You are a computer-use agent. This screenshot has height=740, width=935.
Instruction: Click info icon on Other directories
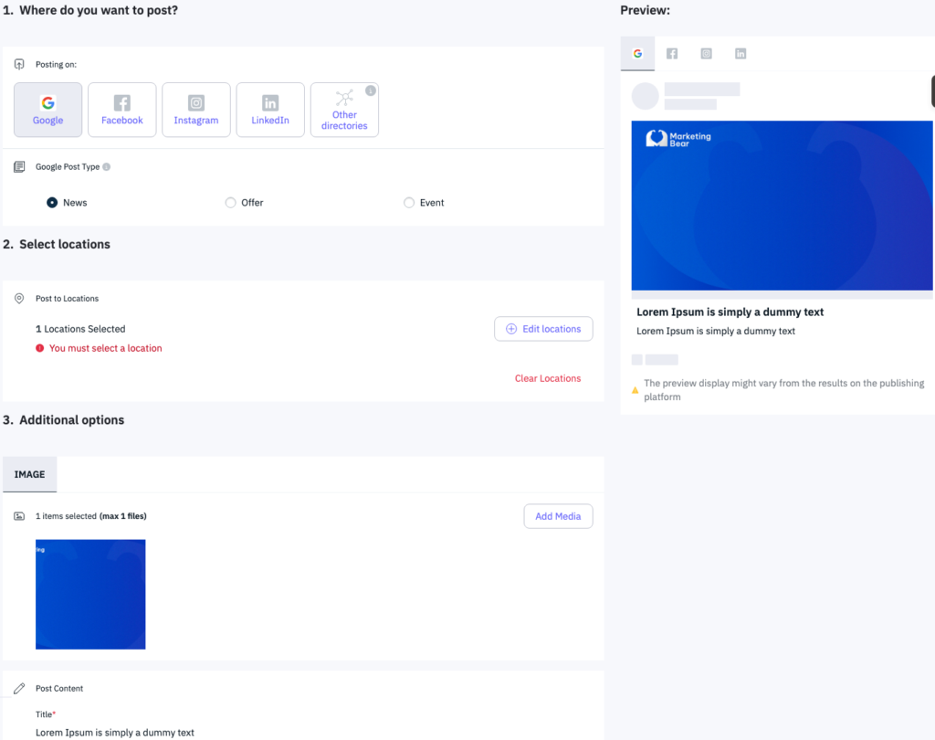tap(370, 90)
